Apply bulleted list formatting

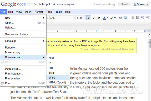(x=137, y=18)
